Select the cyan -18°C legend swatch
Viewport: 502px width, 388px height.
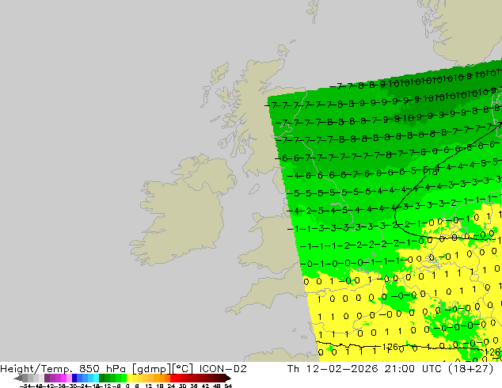pyautogui.click(x=97, y=378)
